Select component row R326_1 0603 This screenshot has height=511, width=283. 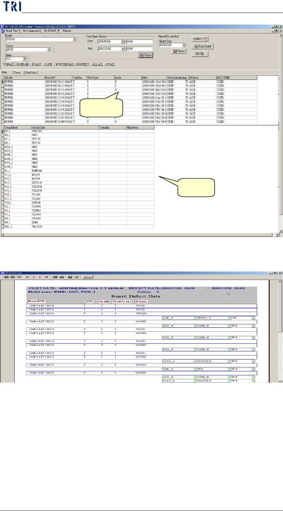tap(79, 154)
